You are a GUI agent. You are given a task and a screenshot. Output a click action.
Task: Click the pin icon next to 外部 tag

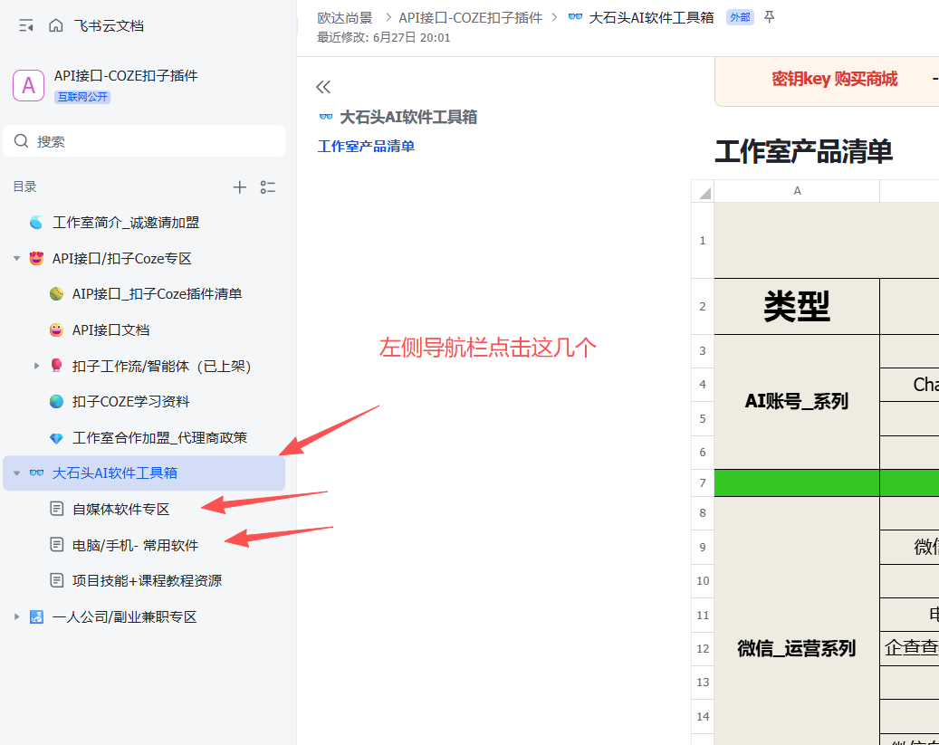770,17
